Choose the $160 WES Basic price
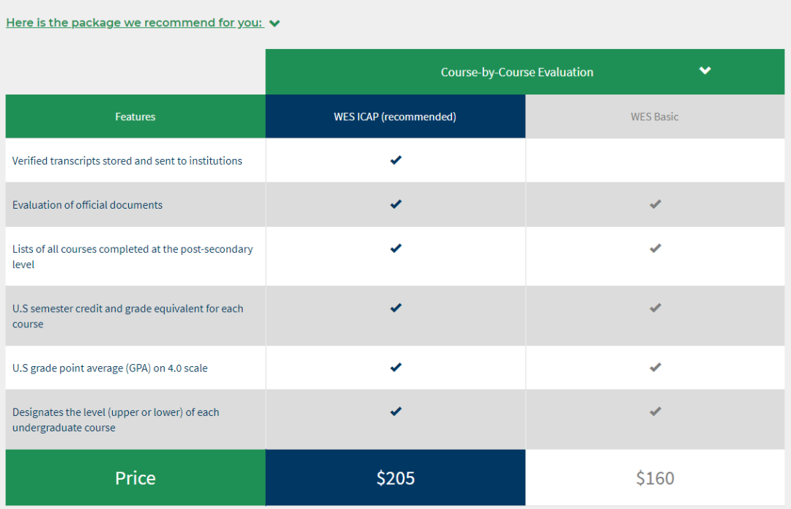 pos(655,478)
